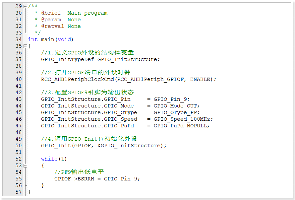Image resolution: width=295 pixels, height=200 pixels.
Task: Click 'GPIO_Mode_OUT' value
Action: point(175,106)
